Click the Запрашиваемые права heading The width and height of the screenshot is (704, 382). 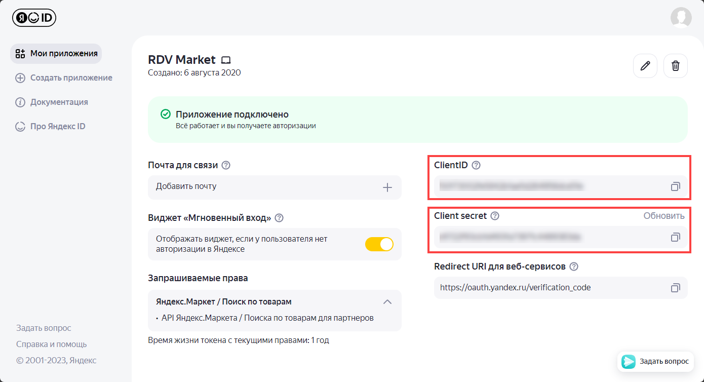click(x=198, y=278)
